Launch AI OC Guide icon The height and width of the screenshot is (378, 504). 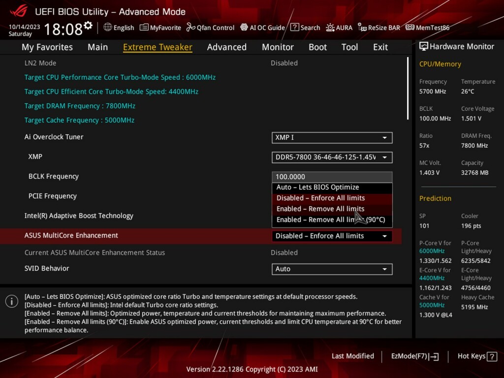click(244, 28)
